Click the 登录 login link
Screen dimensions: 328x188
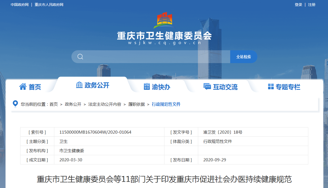(298, 5)
